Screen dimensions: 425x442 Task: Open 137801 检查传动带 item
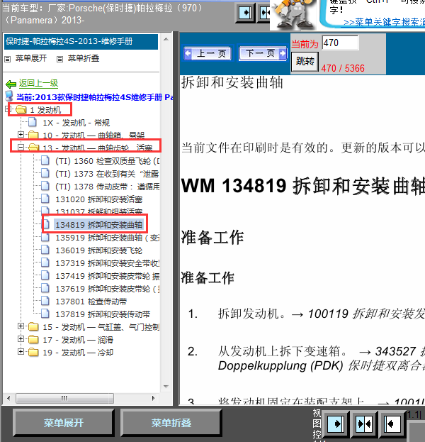pos(91,302)
